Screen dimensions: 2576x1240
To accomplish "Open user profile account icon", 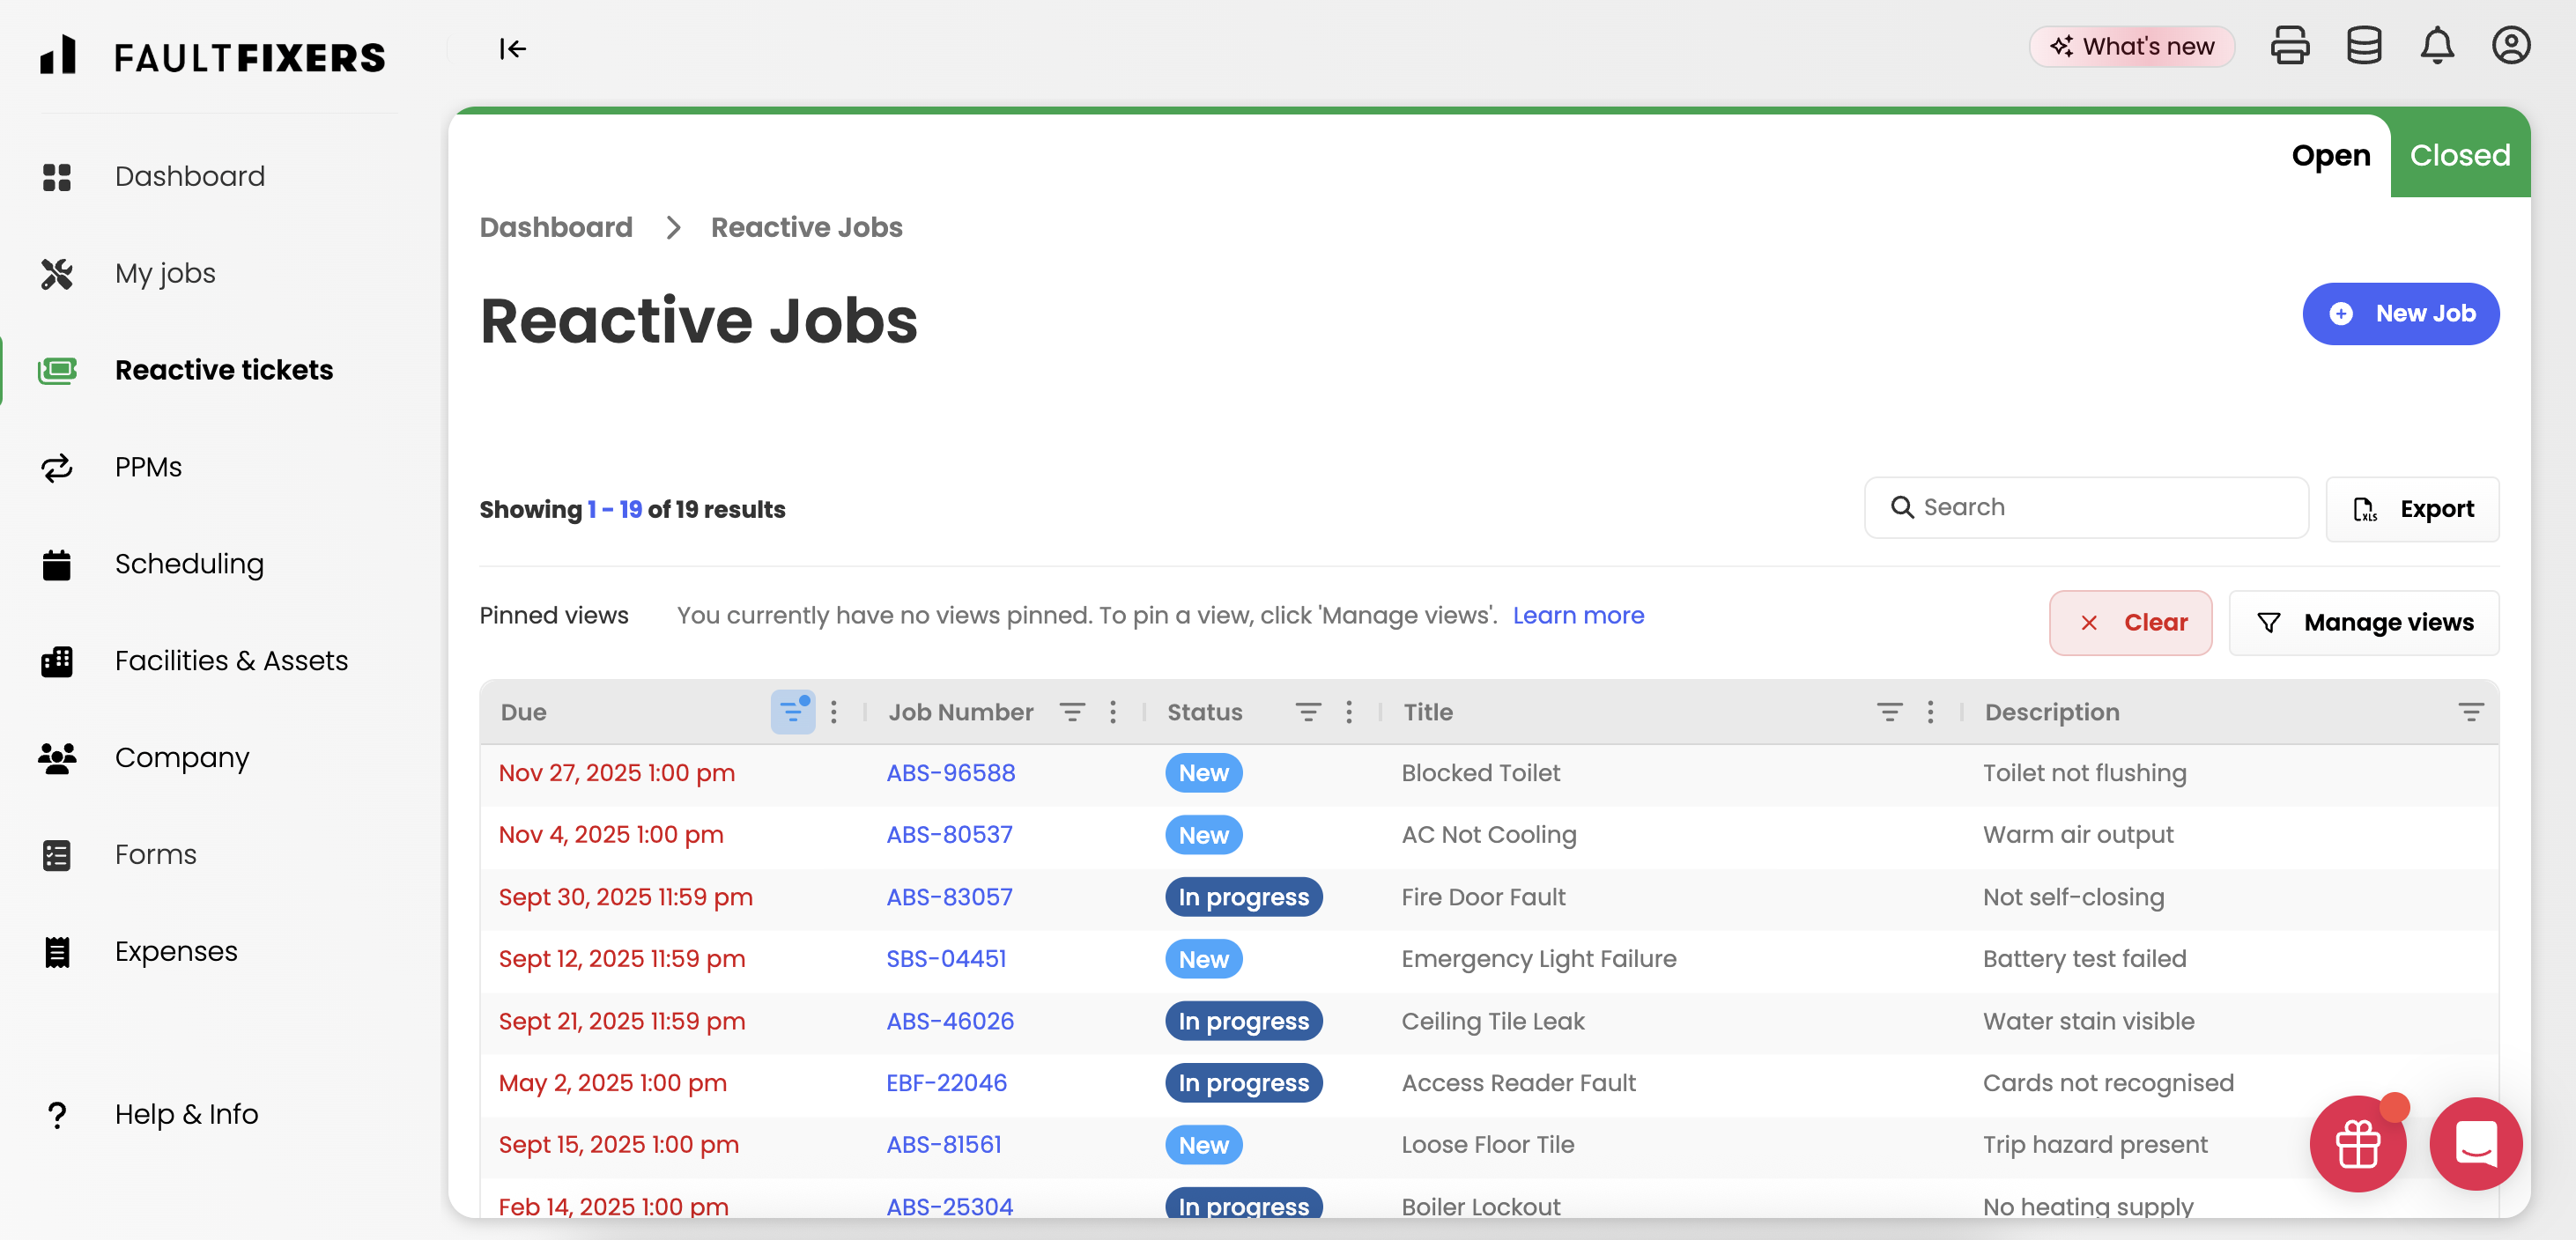I will [x=2510, y=46].
